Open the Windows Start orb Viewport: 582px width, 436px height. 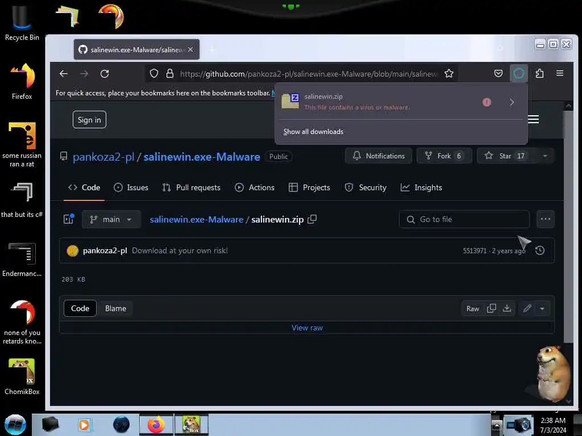point(15,425)
